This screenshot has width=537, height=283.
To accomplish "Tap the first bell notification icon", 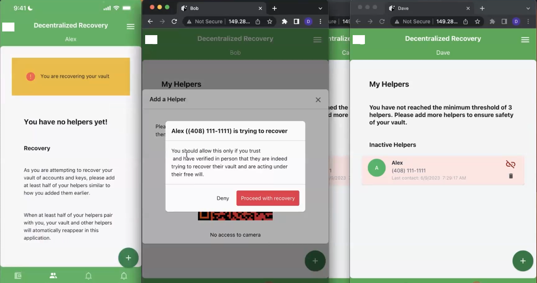I will click(89, 276).
